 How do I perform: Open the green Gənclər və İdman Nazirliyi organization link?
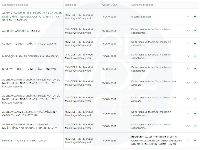32,17
